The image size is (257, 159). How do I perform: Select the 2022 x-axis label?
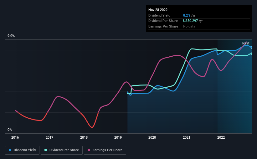pyautogui.click(x=221, y=137)
